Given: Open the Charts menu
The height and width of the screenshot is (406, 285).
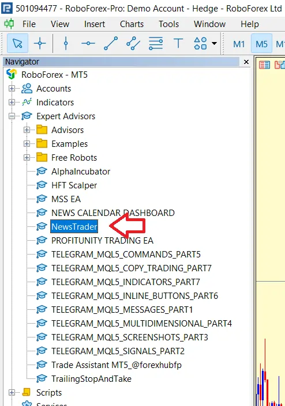Looking at the screenshot, I should pyautogui.click(x=132, y=24).
